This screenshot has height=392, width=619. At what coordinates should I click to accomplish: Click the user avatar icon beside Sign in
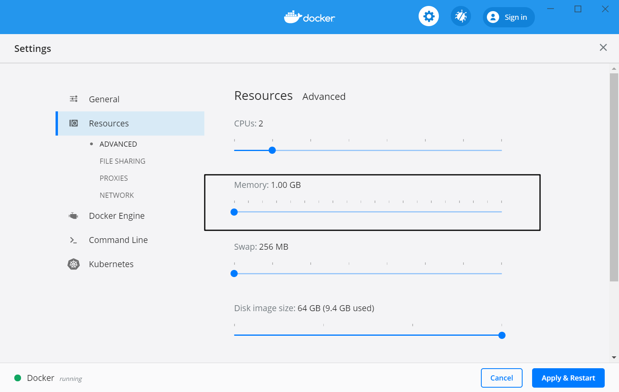493,17
